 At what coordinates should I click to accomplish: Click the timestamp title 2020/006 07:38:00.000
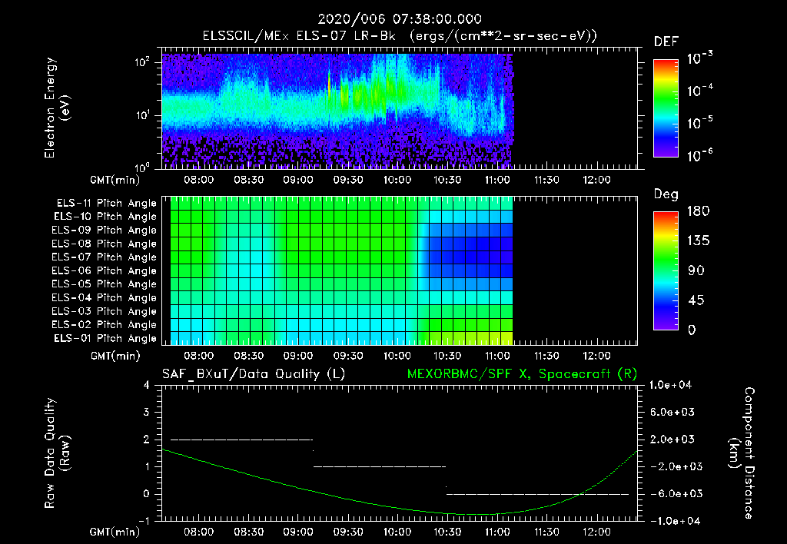[400, 19]
